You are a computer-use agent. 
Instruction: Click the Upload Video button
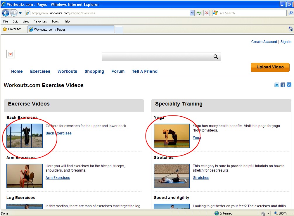point(270,67)
